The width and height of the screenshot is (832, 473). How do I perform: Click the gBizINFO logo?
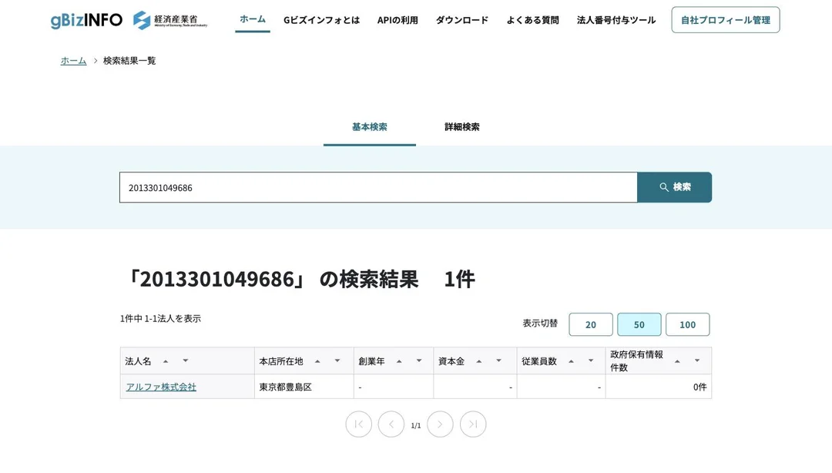(86, 20)
